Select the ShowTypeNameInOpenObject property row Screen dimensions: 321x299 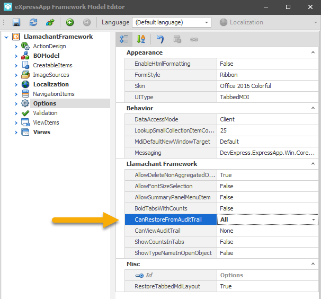pos(221,253)
